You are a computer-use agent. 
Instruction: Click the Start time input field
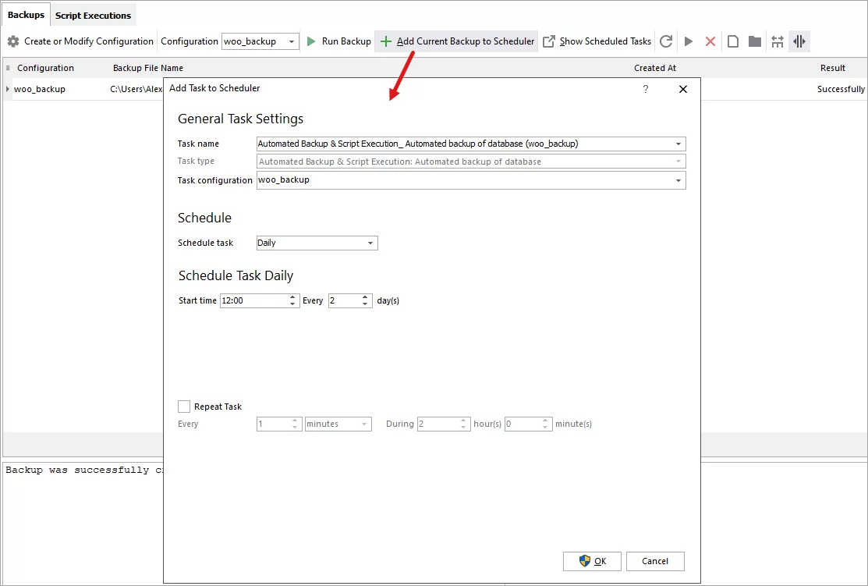pos(250,300)
